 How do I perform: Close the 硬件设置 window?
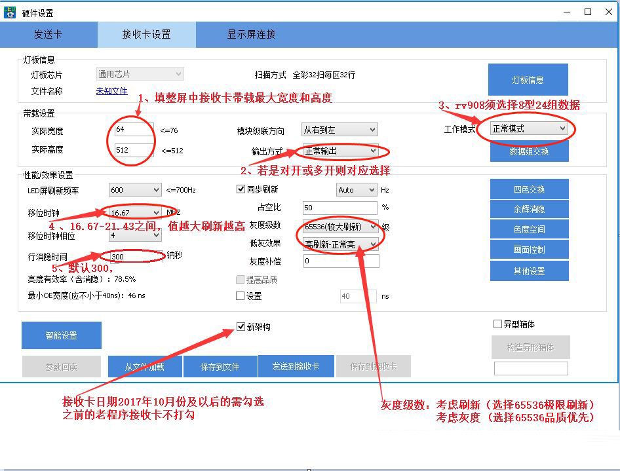coord(609,12)
